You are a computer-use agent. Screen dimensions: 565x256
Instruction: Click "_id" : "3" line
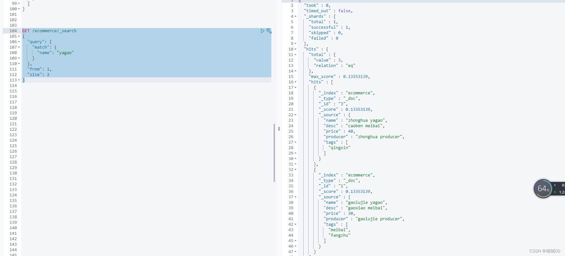pos(333,104)
